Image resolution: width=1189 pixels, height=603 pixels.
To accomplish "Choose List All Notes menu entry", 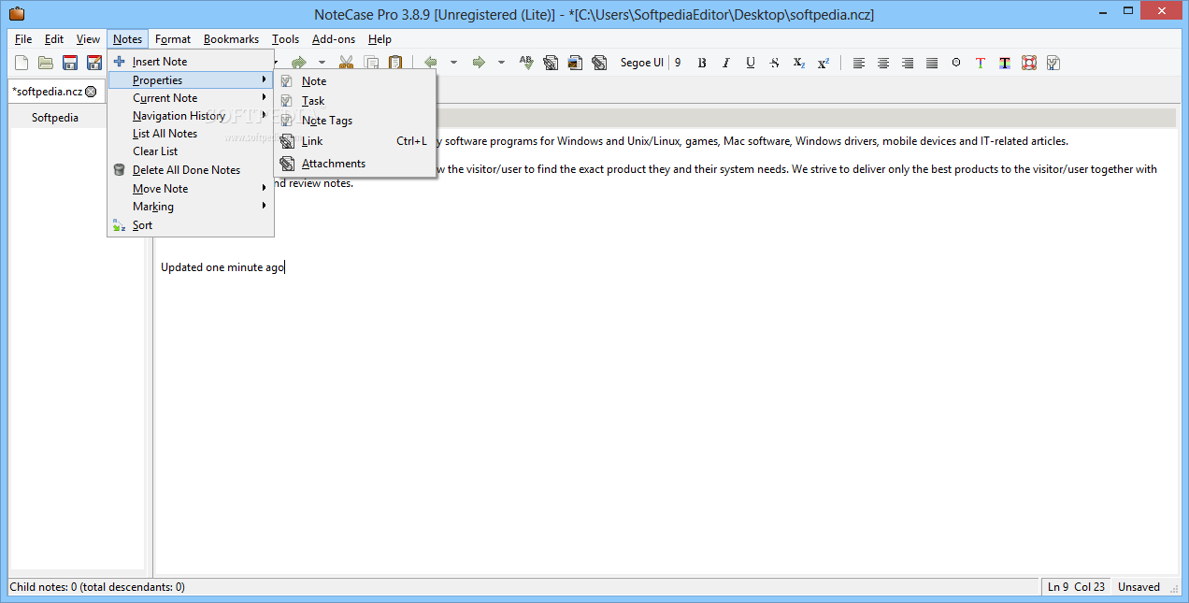I will 191,134.
